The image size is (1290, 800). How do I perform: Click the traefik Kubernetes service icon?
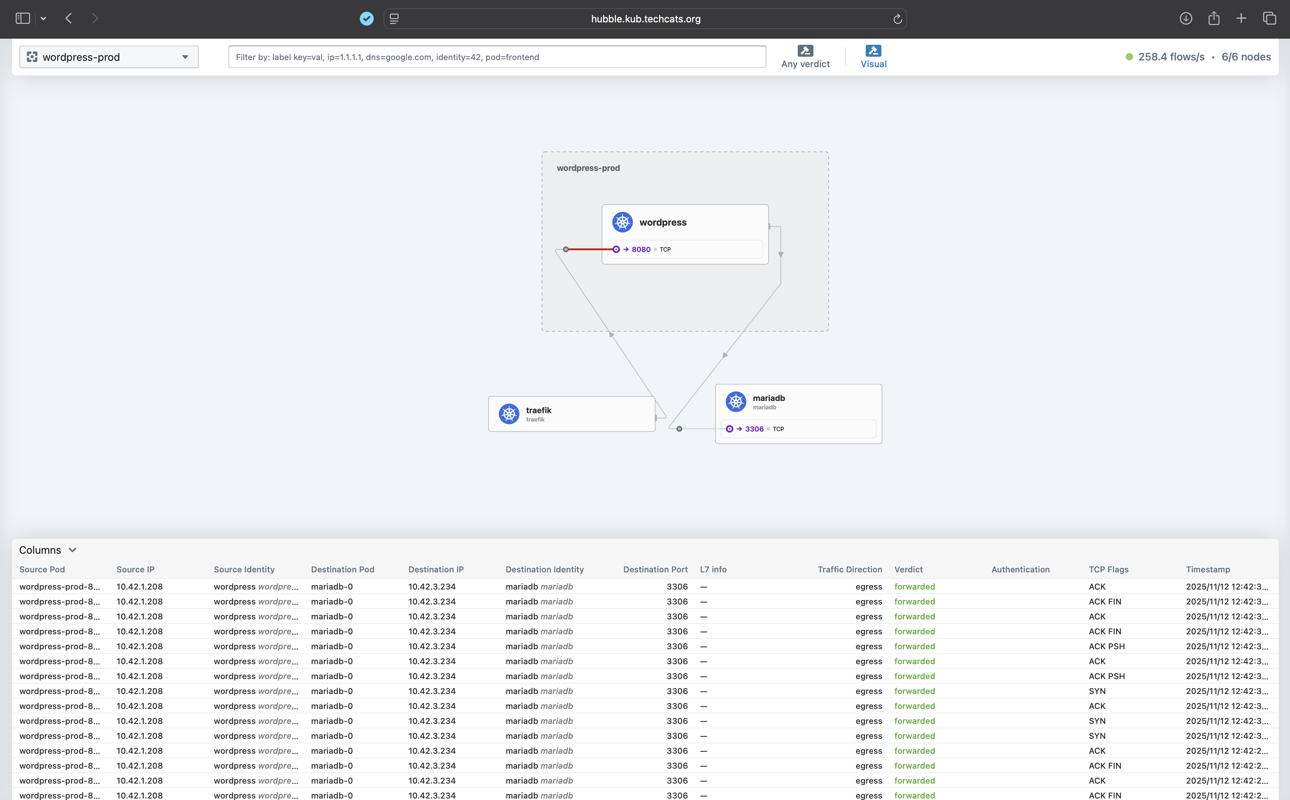(509, 414)
